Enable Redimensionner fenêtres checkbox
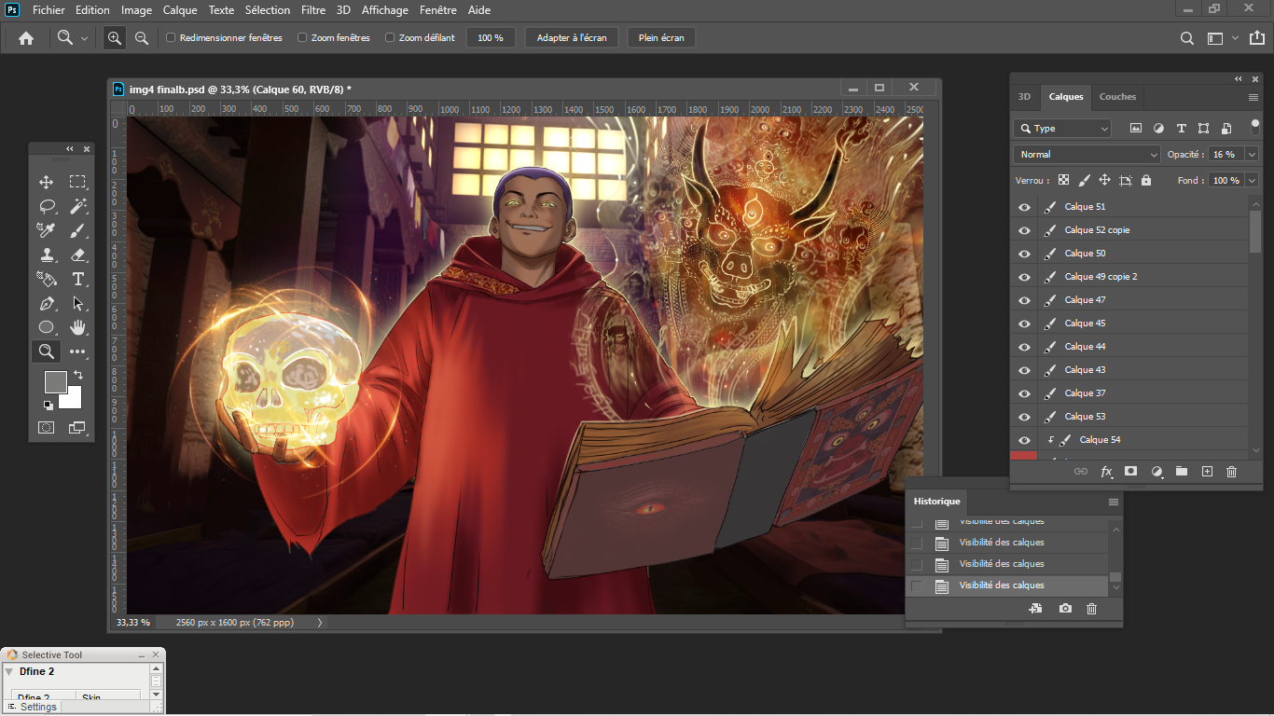 tap(171, 38)
